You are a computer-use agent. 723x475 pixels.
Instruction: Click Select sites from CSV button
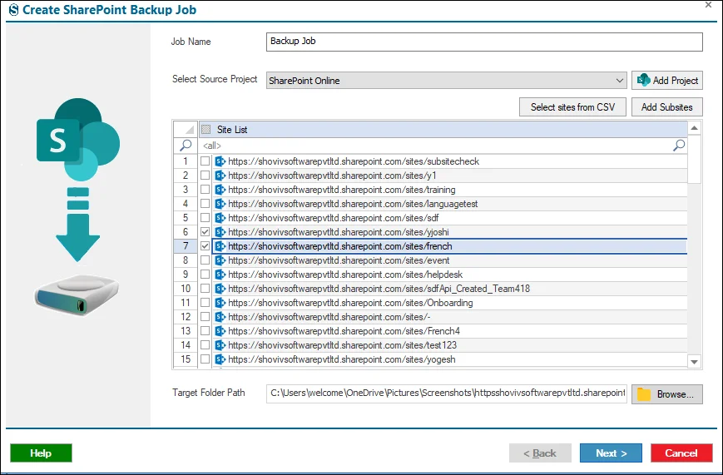572,107
